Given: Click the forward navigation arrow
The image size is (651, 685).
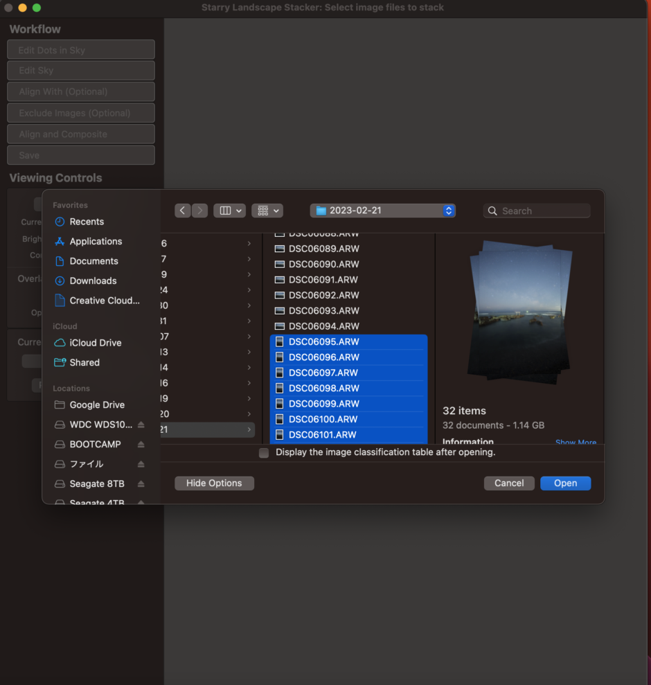Looking at the screenshot, I should coord(199,211).
